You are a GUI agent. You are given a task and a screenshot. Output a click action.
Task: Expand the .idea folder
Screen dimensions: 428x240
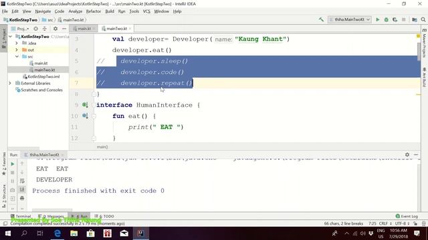17,43
